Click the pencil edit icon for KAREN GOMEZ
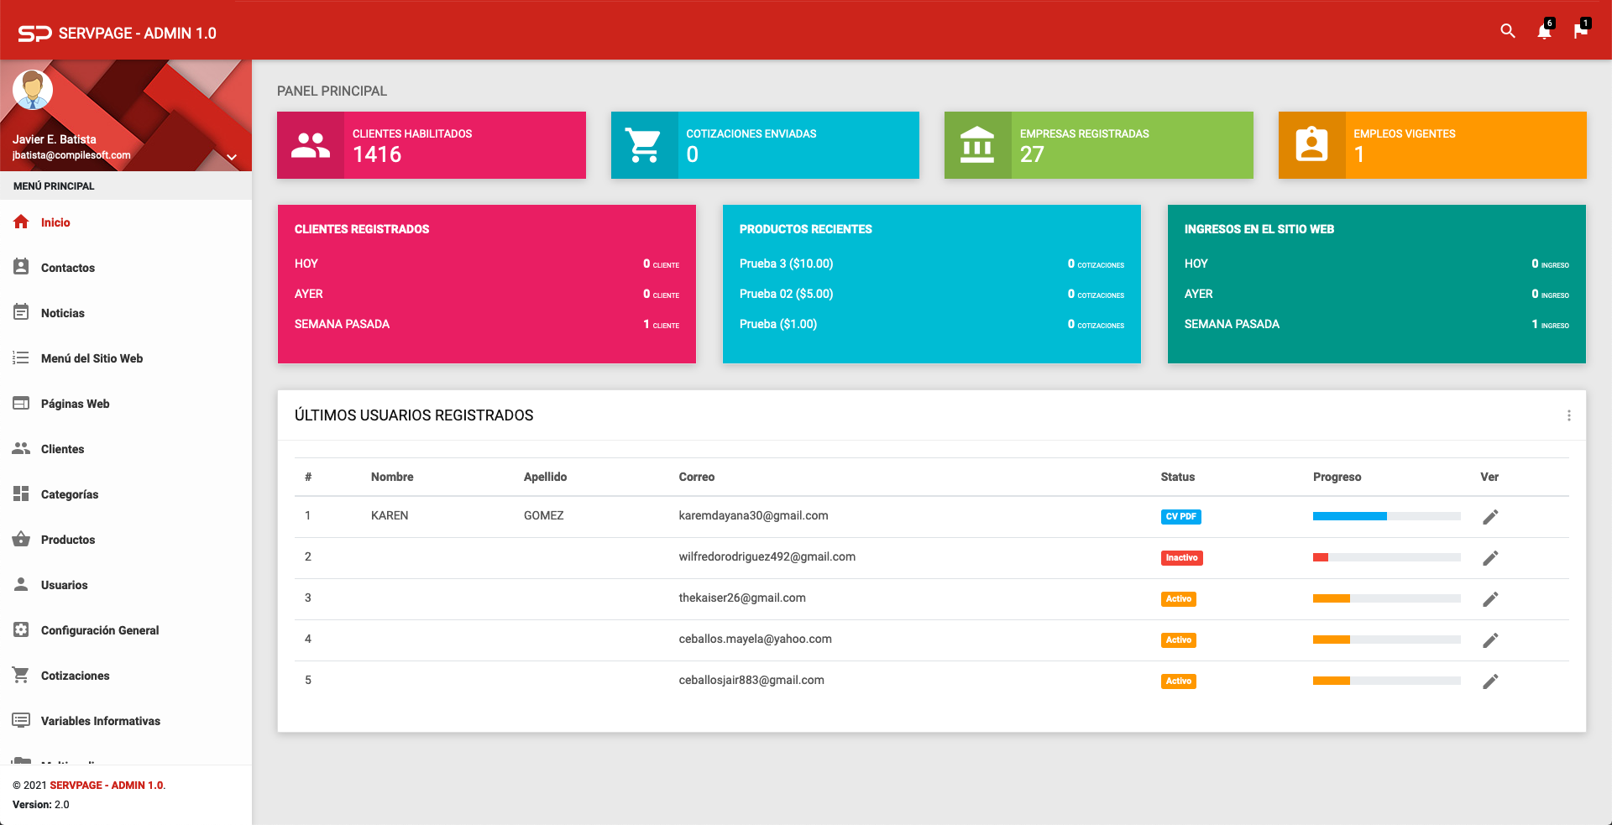Viewport: 1612px width, 825px height. tap(1490, 517)
